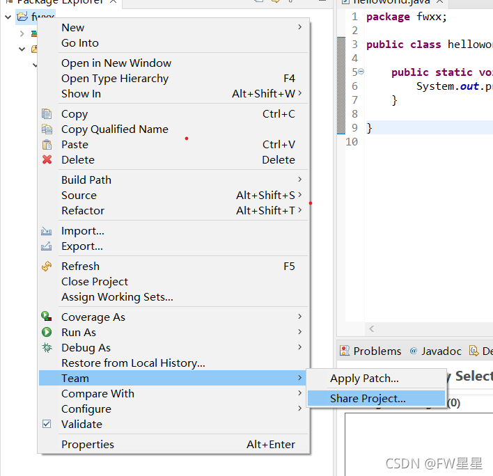Expand the Debug As submenu arrow

pos(300,347)
